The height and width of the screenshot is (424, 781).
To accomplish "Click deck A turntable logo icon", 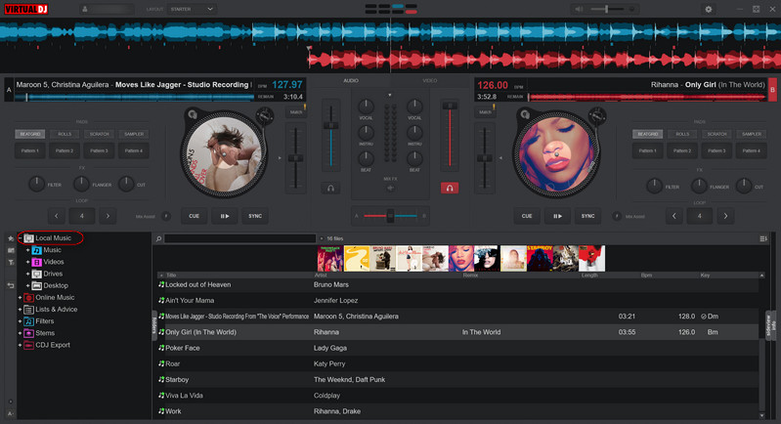I will (193, 115).
